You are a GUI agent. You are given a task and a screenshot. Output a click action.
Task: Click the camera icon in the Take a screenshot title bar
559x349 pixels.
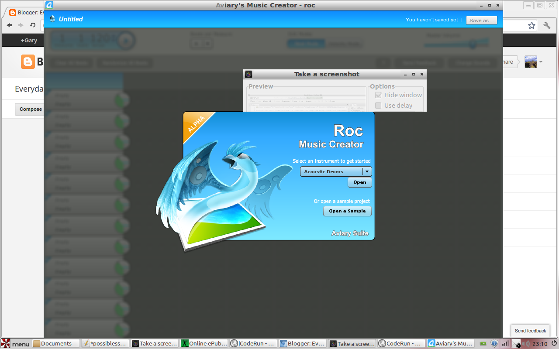[x=248, y=74]
